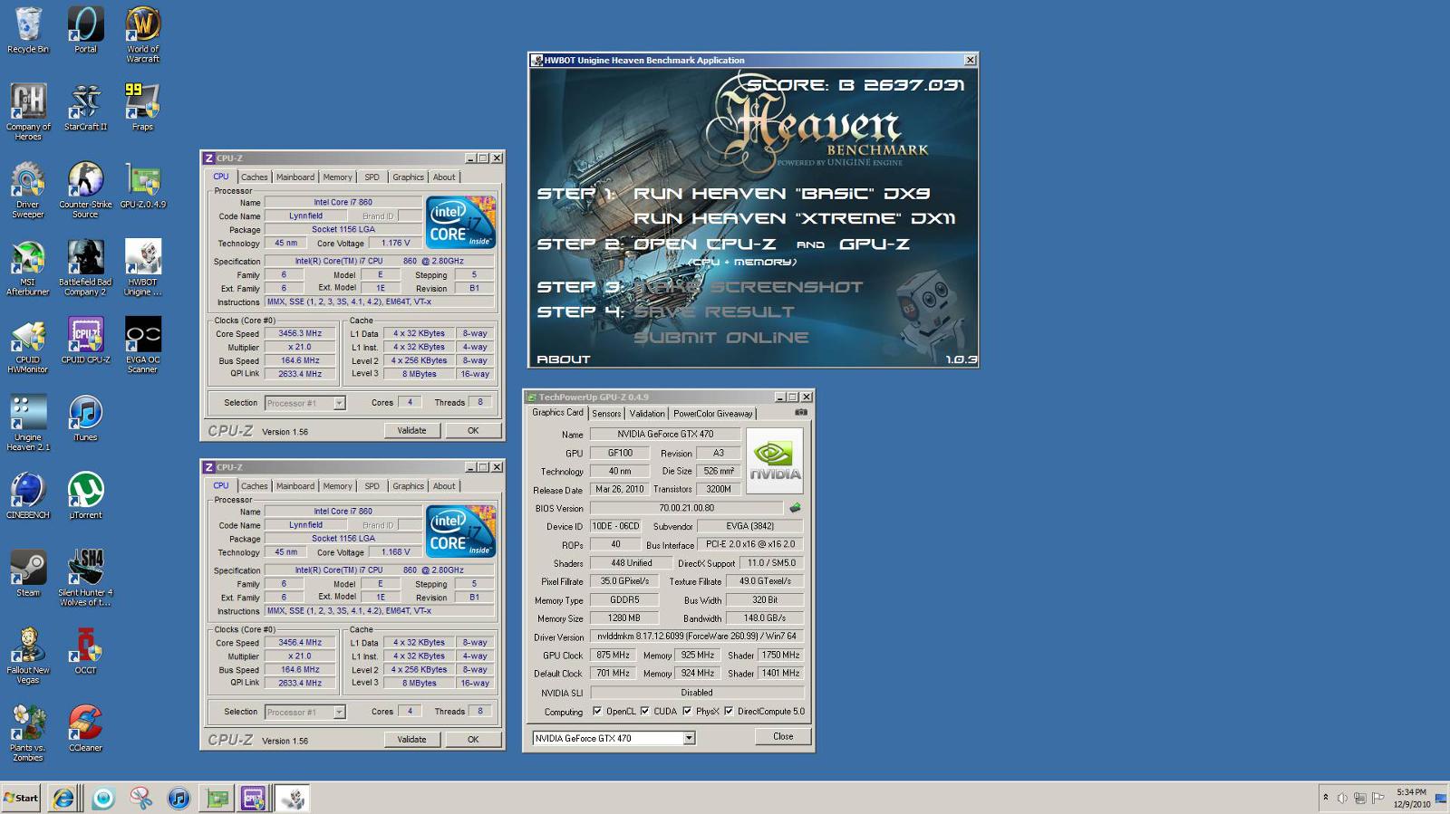Open Graphics tab in lower CPU-Z
Viewport: 1450px width, 814px height.
(x=408, y=486)
